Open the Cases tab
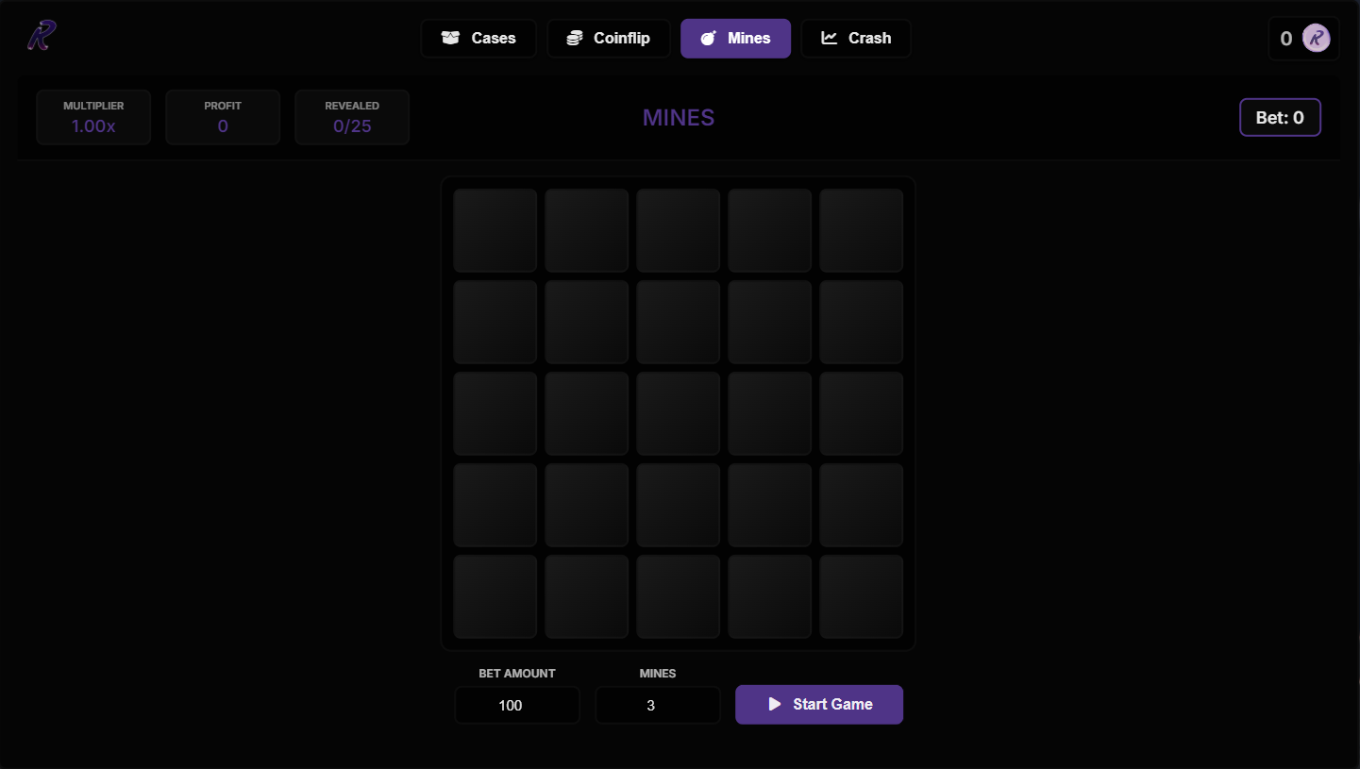Viewport: 1360px width, 769px height. coord(479,39)
